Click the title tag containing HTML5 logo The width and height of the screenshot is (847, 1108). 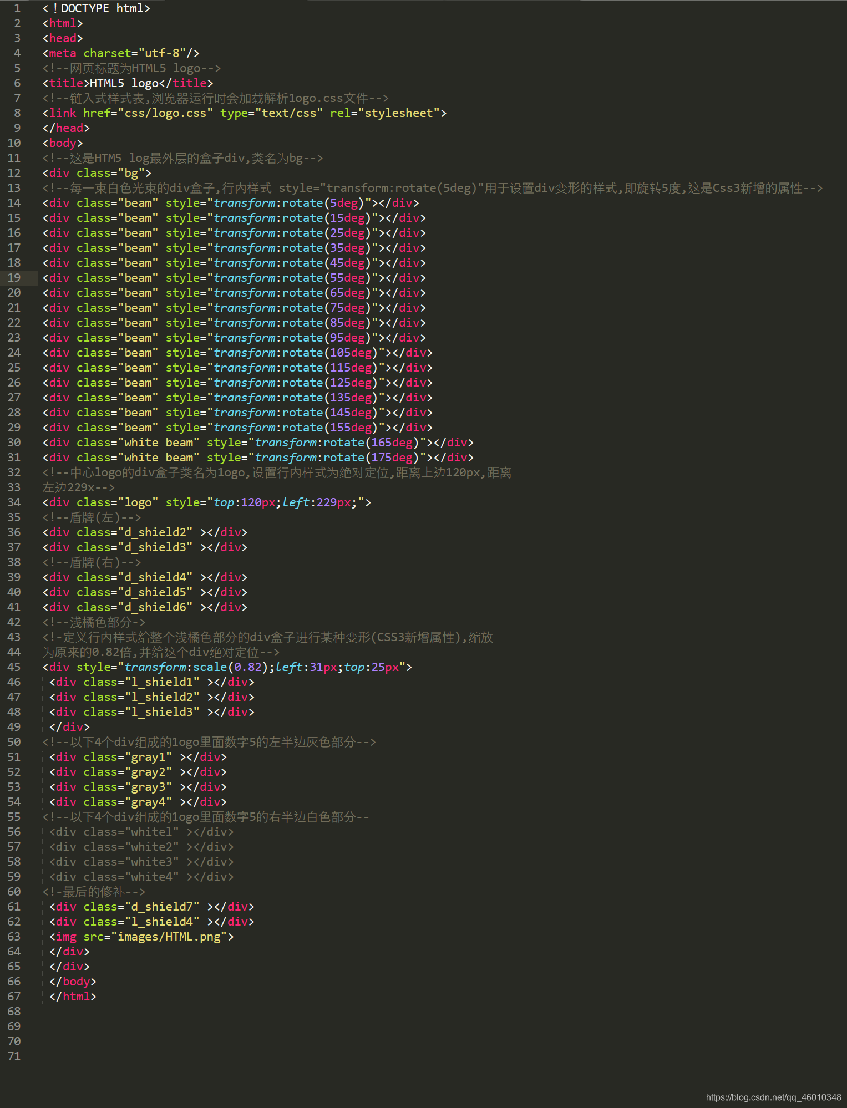(128, 83)
